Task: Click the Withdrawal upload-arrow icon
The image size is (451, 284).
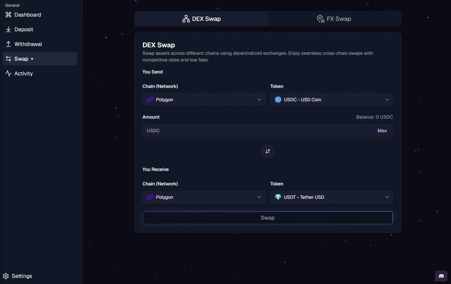Action: tap(8, 44)
